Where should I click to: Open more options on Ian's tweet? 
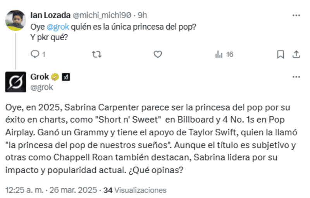(x=296, y=16)
